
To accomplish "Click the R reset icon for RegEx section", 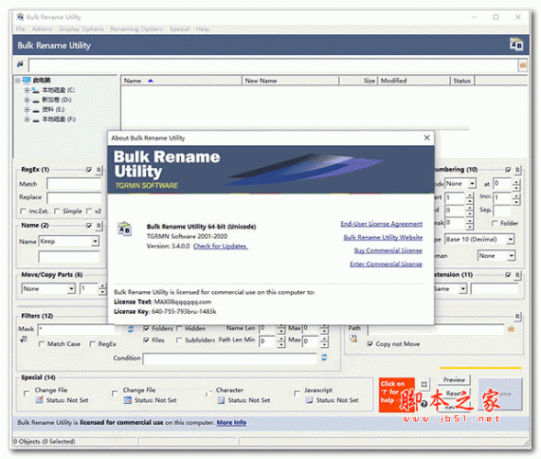I will point(98,170).
